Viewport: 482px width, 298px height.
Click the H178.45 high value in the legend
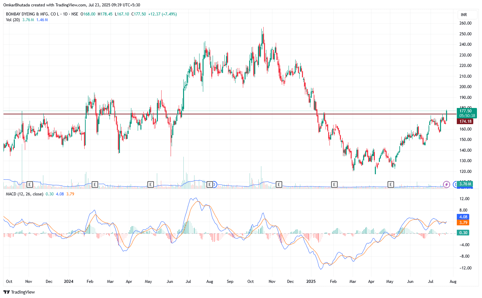click(x=105, y=14)
